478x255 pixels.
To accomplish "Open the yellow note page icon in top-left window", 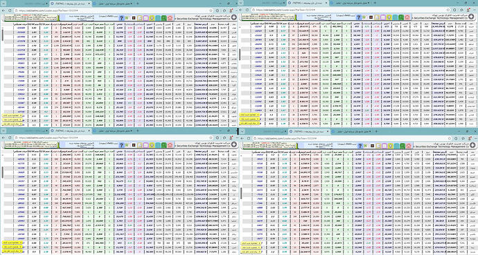I will 140,18.
